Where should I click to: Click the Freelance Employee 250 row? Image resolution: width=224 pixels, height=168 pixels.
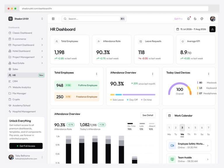click(77, 97)
